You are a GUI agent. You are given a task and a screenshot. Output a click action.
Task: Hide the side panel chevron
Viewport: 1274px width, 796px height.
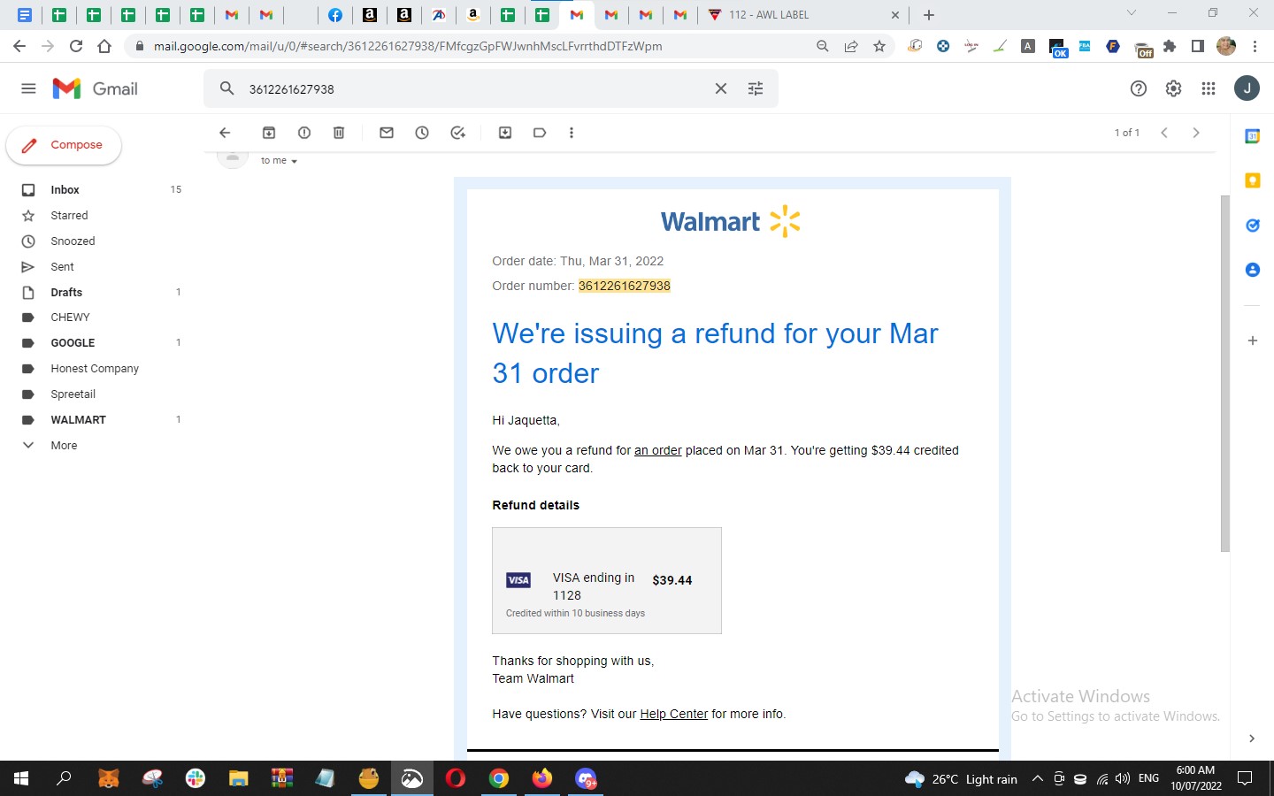pyautogui.click(x=1252, y=739)
